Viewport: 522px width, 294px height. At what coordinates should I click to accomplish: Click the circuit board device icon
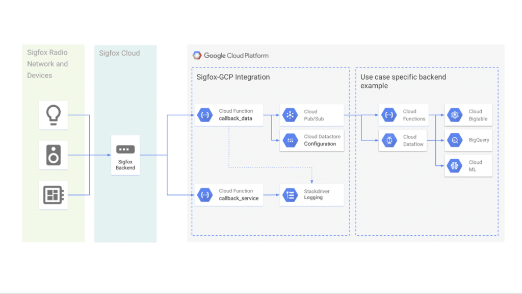pos(53,194)
